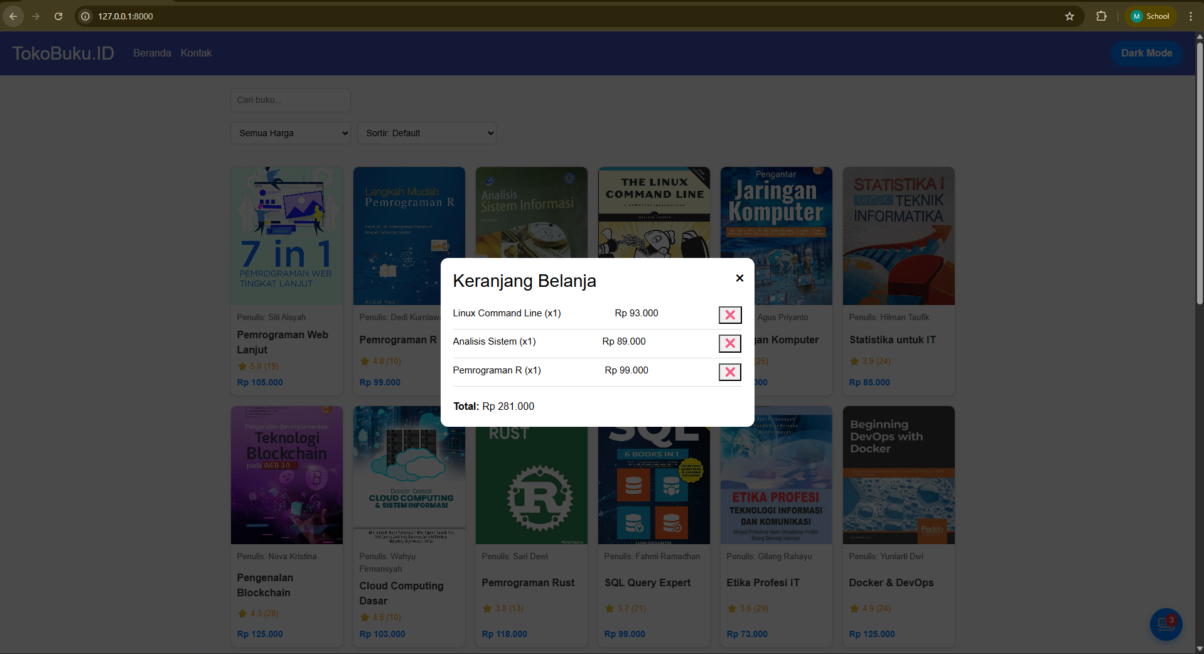Click the browser forward arrow
Viewport: 1204px width, 654px height.
[36, 16]
